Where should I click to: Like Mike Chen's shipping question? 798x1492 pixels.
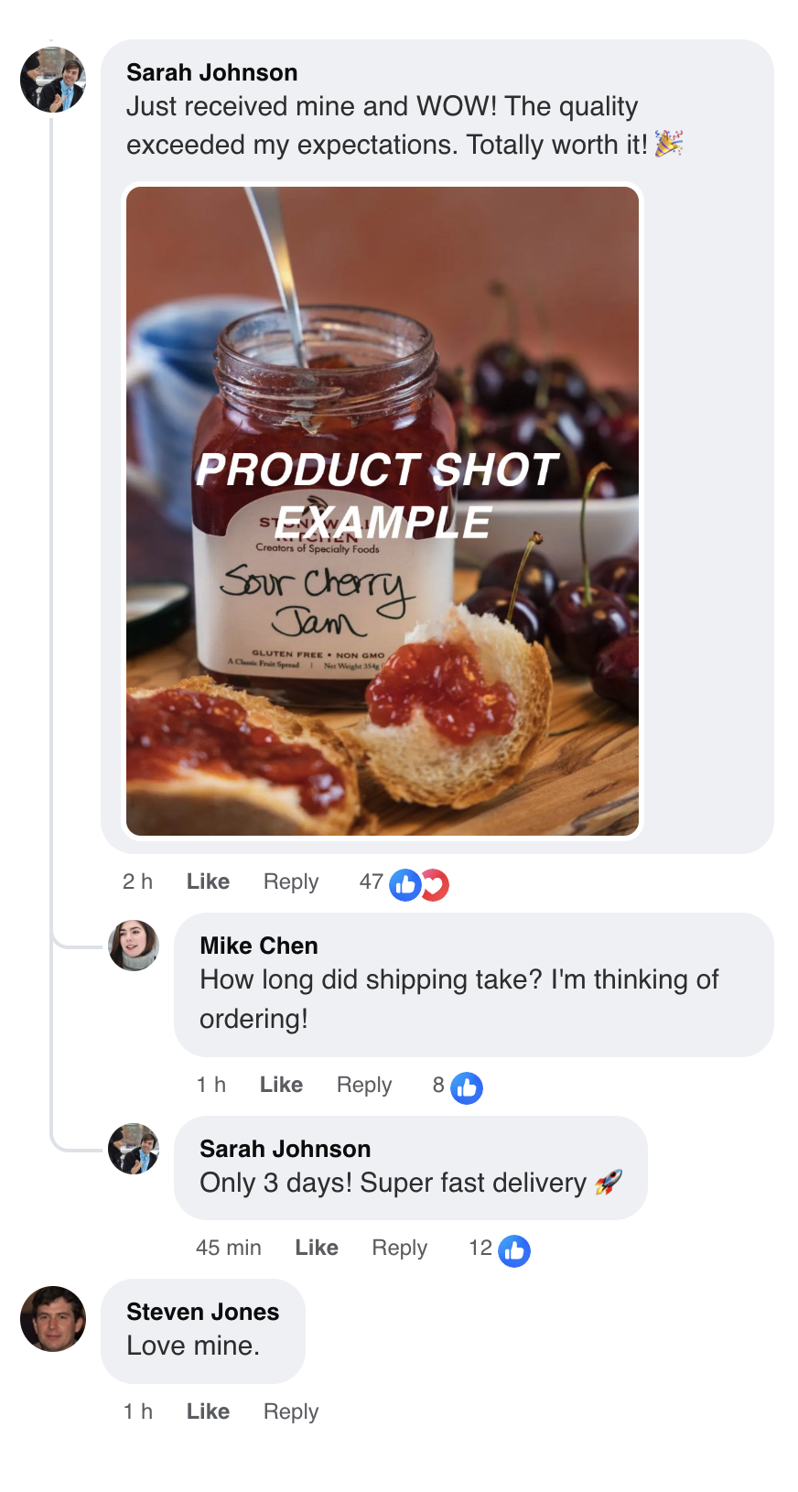coord(281,1085)
